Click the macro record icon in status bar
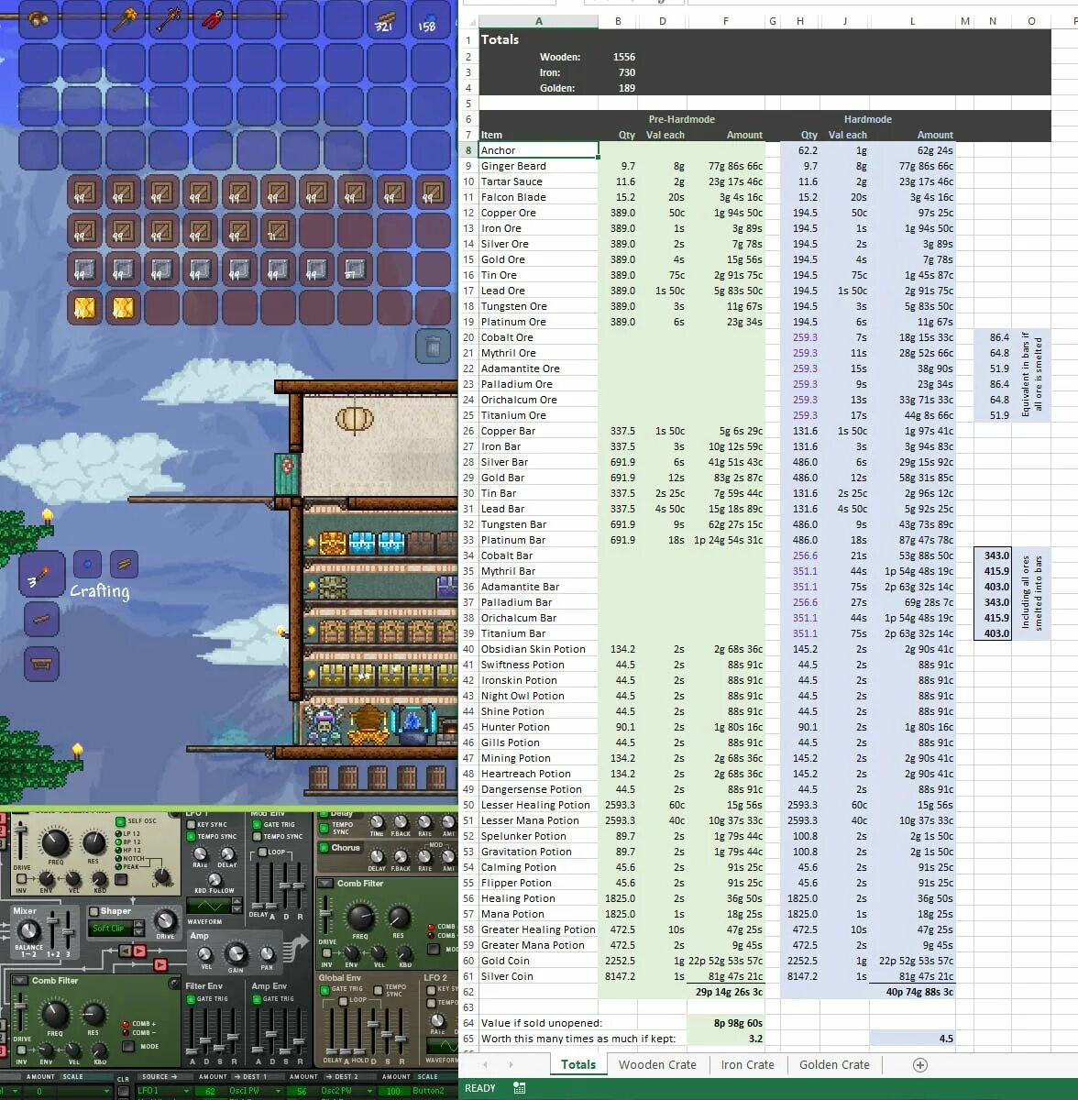 tap(519, 1088)
